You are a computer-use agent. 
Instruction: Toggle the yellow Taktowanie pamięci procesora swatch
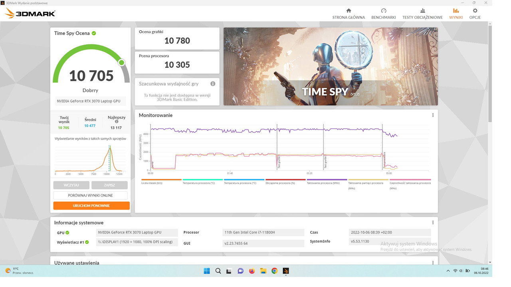[368, 180]
